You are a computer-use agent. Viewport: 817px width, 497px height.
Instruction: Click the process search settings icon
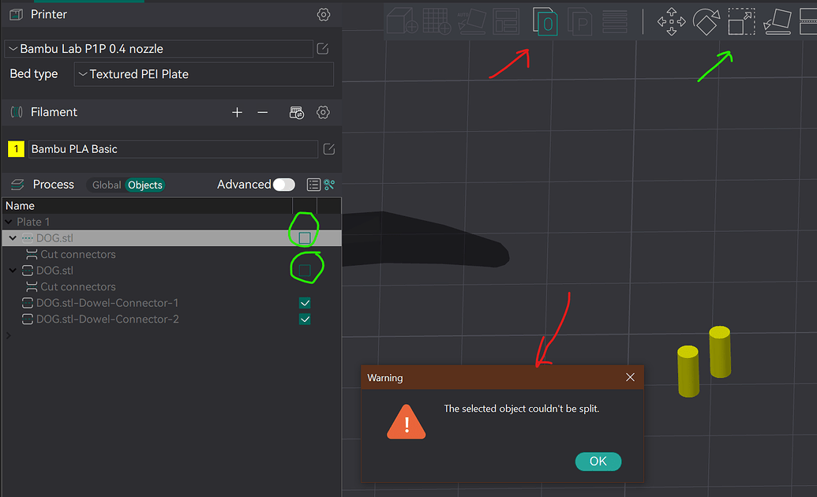click(329, 185)
